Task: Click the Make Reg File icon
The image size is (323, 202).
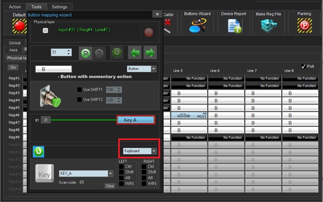Action: 268,25
